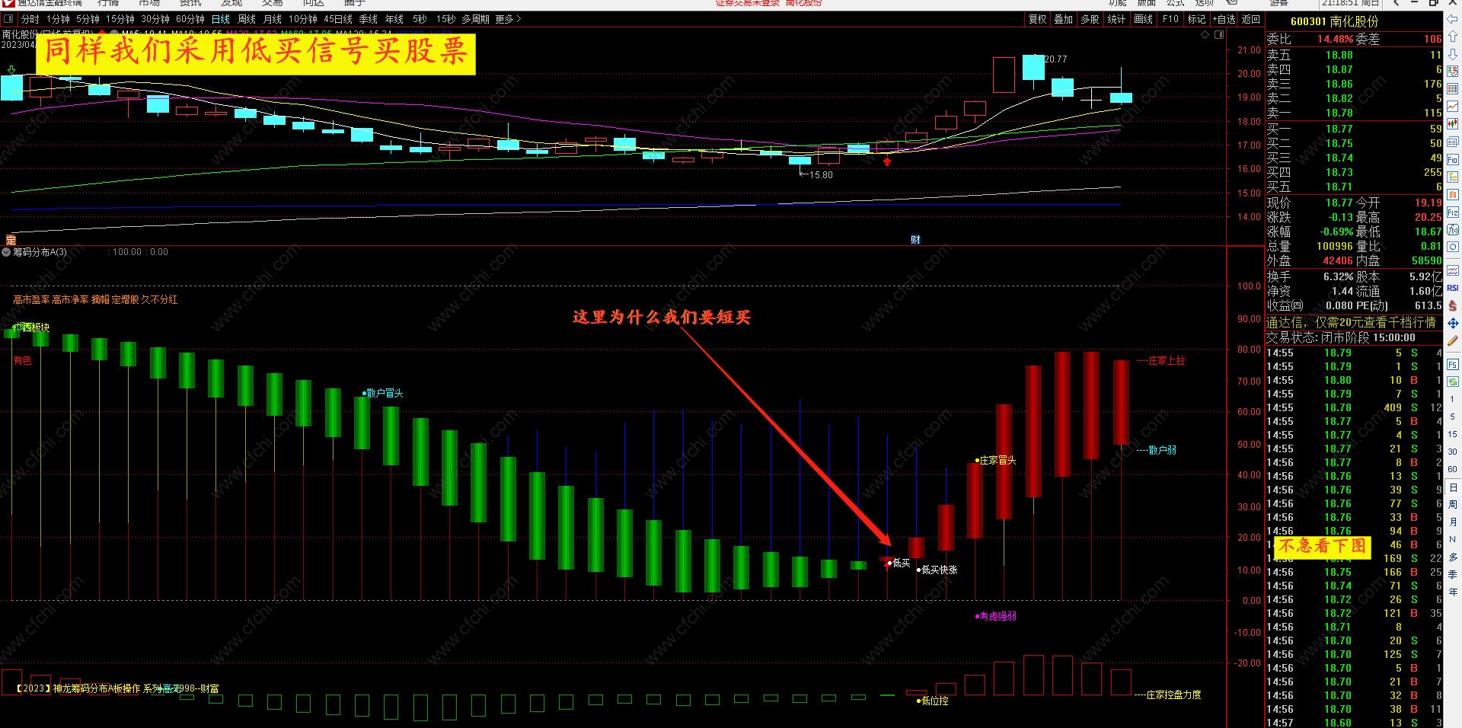Click the small window icon at chart top-right
This screenshot has width=1462, height=728.
point(1219,34)
